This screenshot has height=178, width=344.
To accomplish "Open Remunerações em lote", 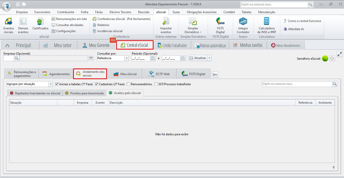I will pos(69,19).
